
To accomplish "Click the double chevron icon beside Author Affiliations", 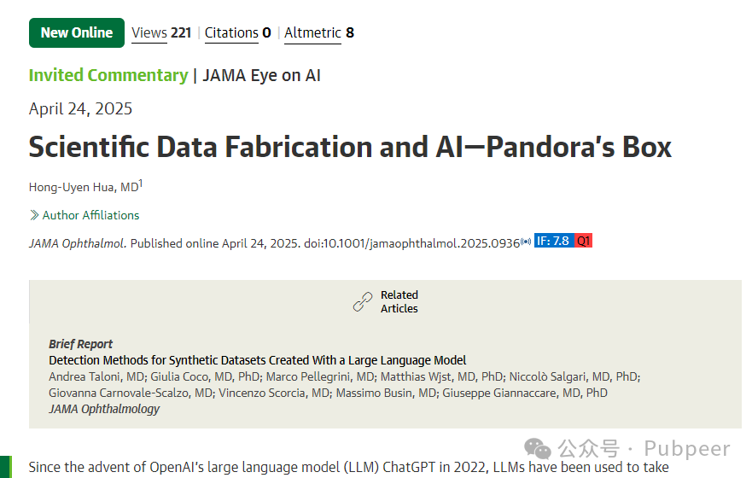I will coord(34,215).
